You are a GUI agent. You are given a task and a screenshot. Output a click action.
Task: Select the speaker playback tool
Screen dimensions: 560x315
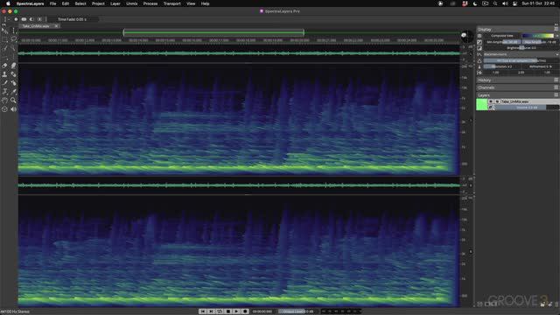click(x=14, y=108)
